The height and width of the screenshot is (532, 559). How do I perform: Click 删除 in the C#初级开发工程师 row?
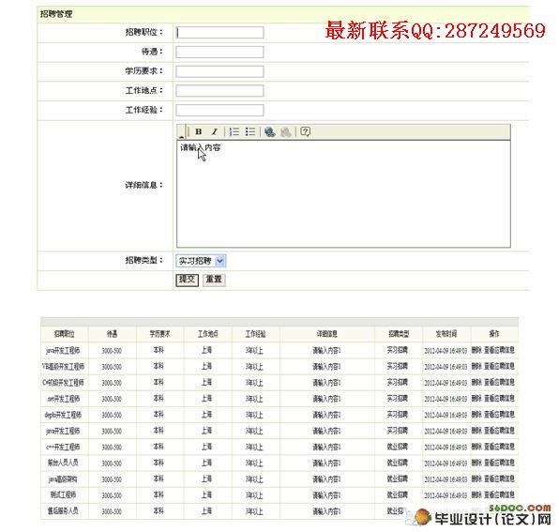(476, 382)
